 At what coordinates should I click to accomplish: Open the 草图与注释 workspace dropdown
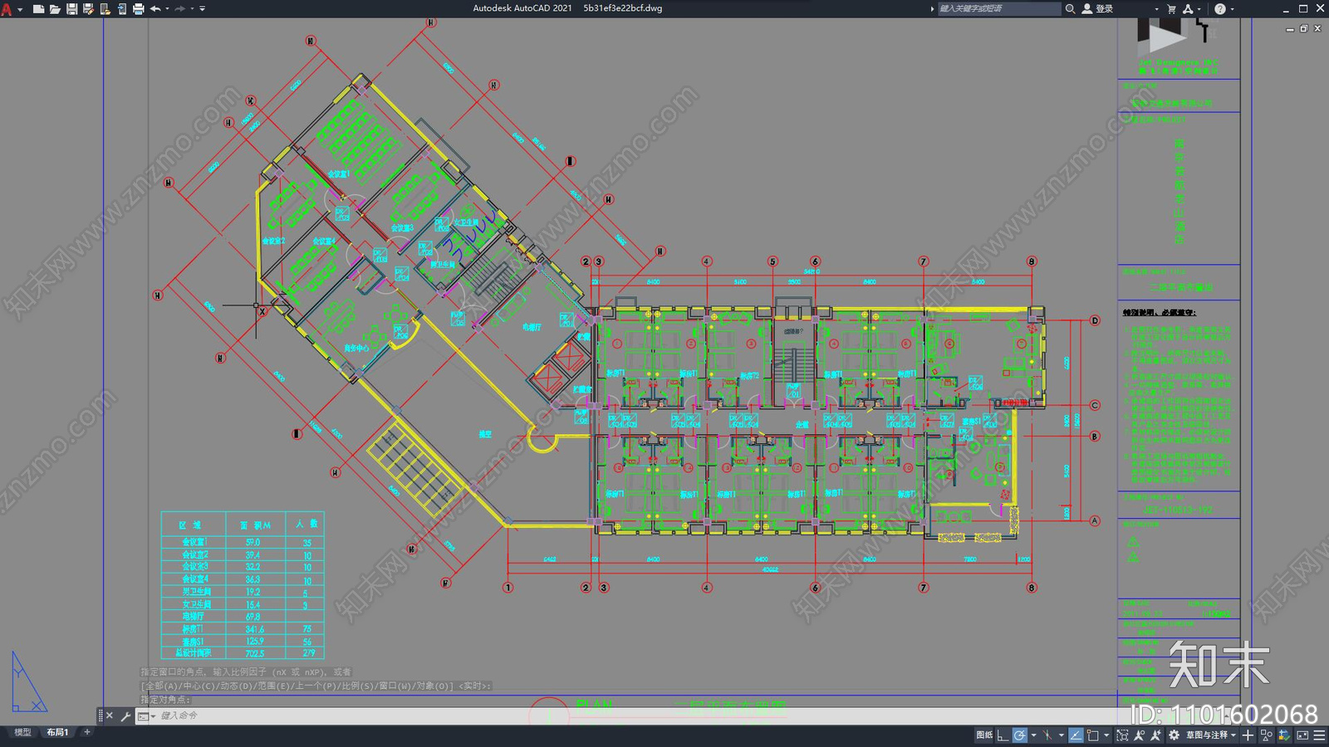tap(1211, 735)
